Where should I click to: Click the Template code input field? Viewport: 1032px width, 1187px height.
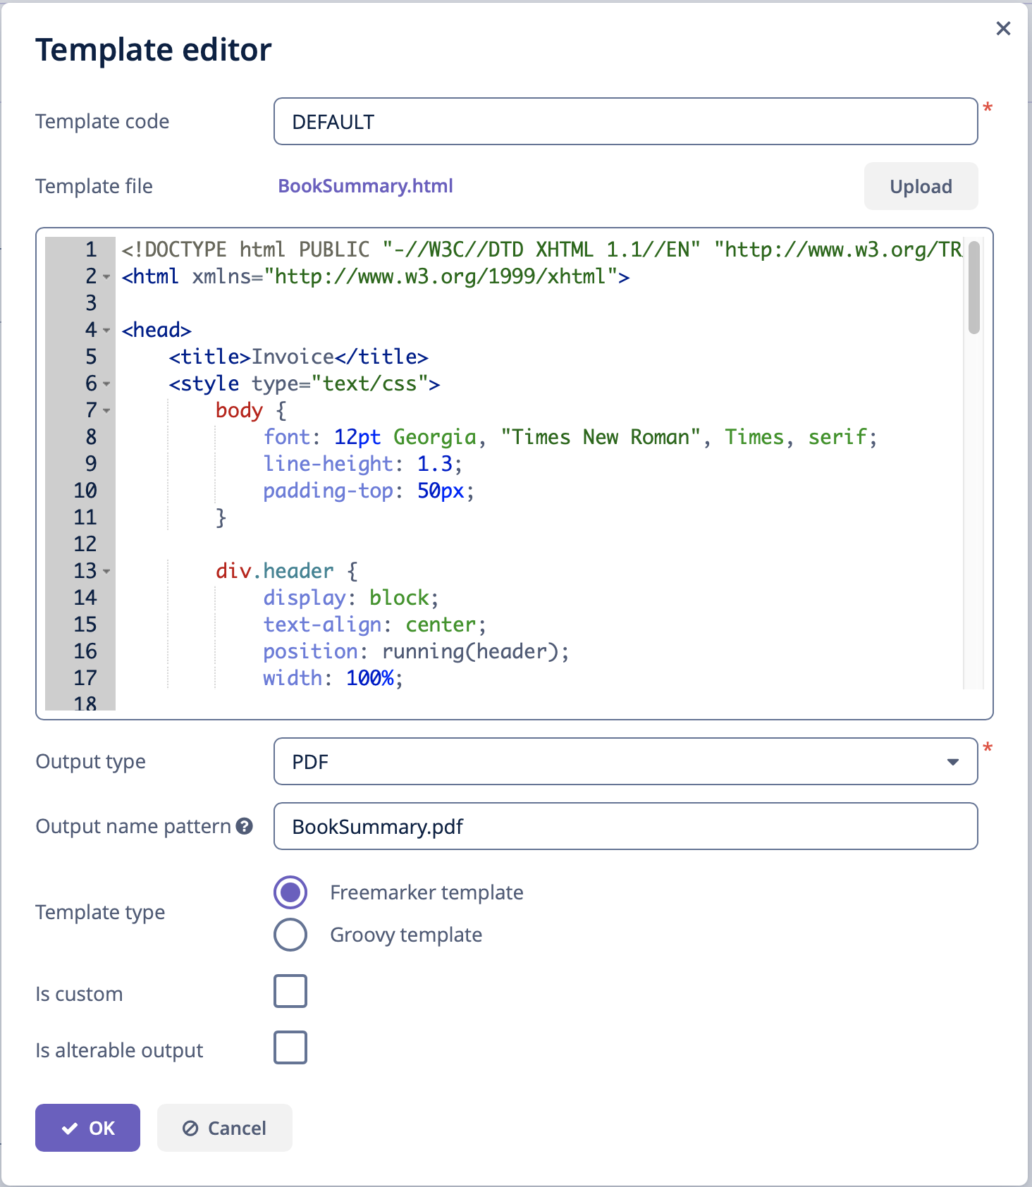(625, 121)
